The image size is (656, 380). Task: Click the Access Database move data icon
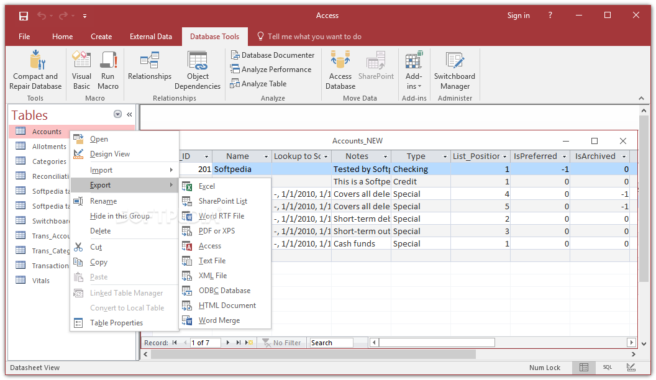pos(340,70)
